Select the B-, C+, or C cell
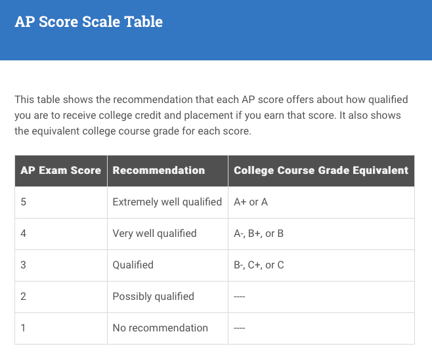The height and width of the screenshot is (357, 432). 321,265
